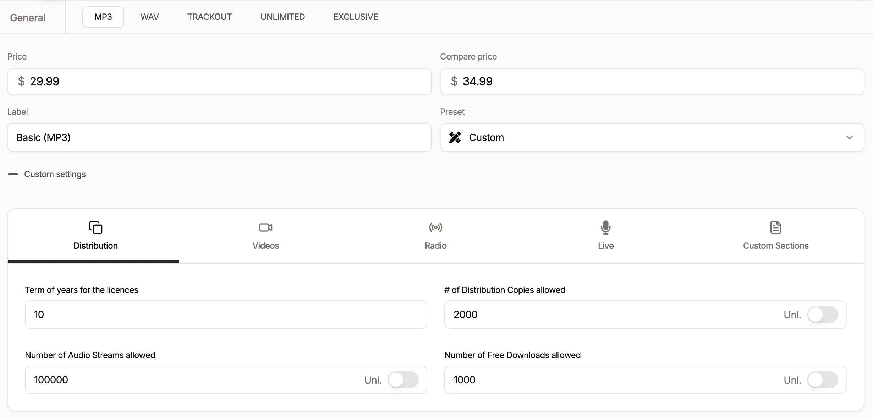Click the Custom preset wand icon

(455, 137)
